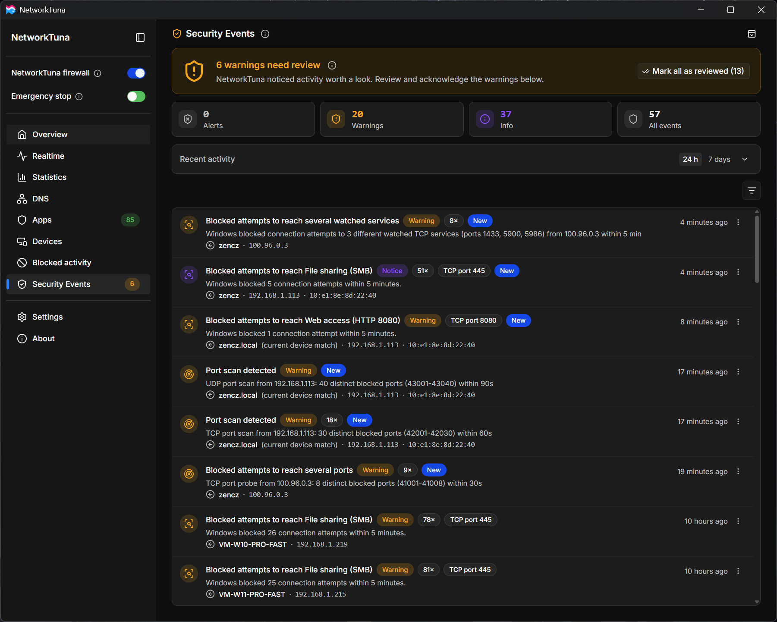
Task: Click scan icon of watched services event
Action: coord(189,225)
